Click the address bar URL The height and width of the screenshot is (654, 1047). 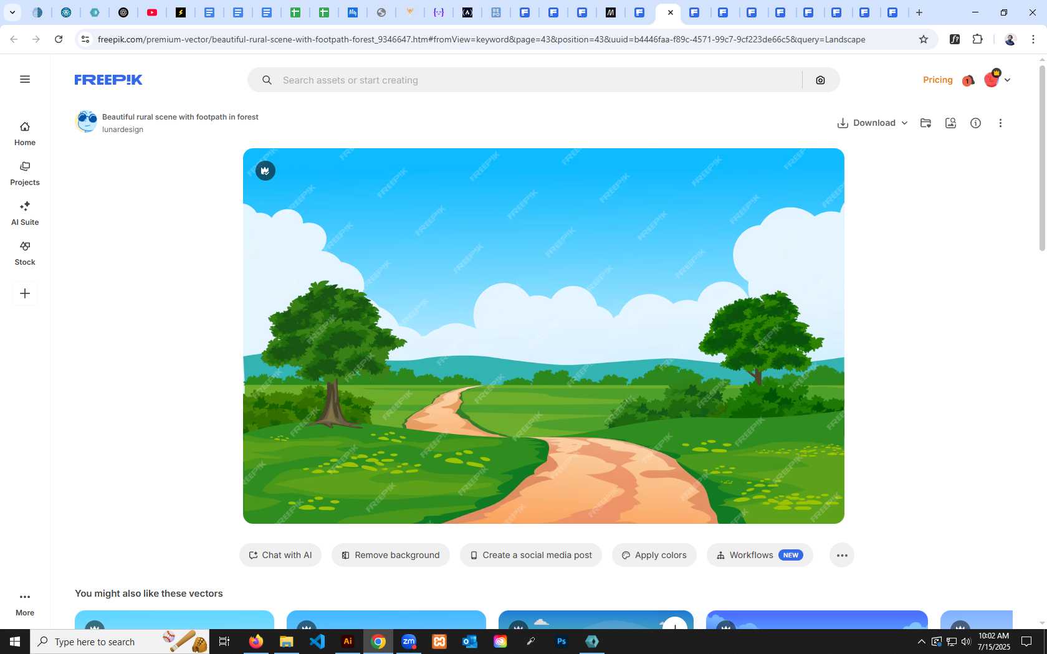pos(481,39)
